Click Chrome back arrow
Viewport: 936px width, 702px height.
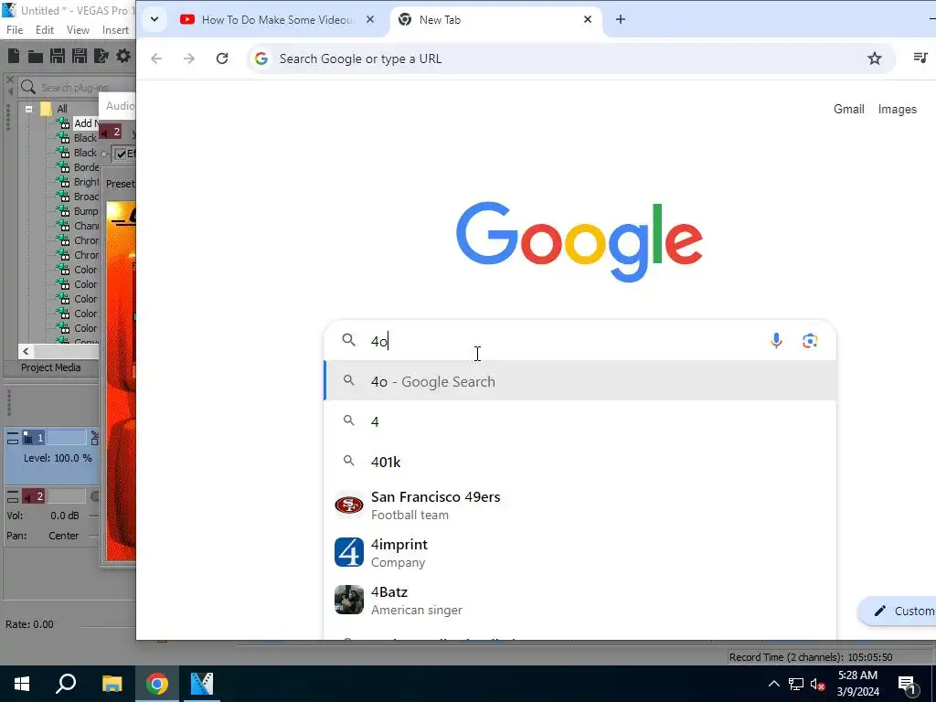pyautogui.click(x=156, y=58)
